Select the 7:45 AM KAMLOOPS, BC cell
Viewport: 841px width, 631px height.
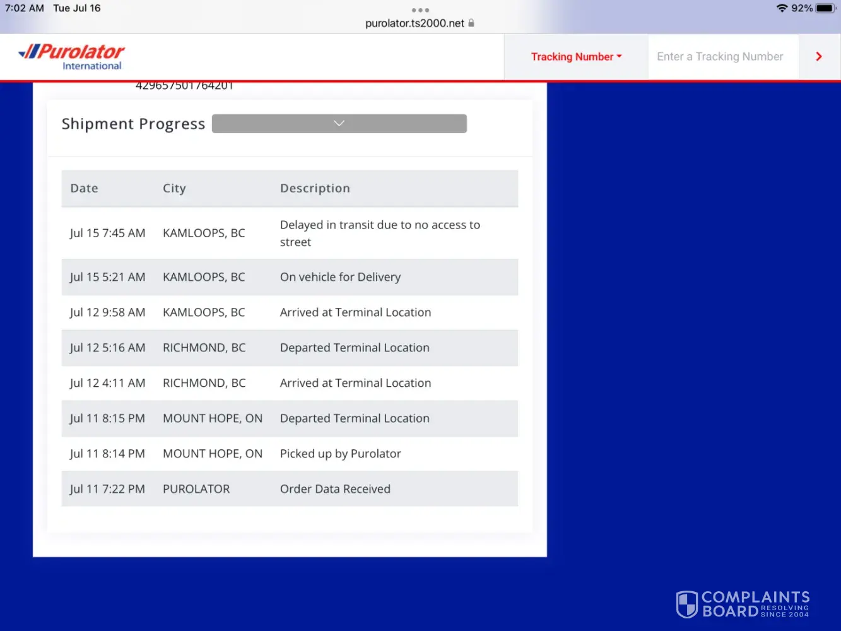click(204, 233)
